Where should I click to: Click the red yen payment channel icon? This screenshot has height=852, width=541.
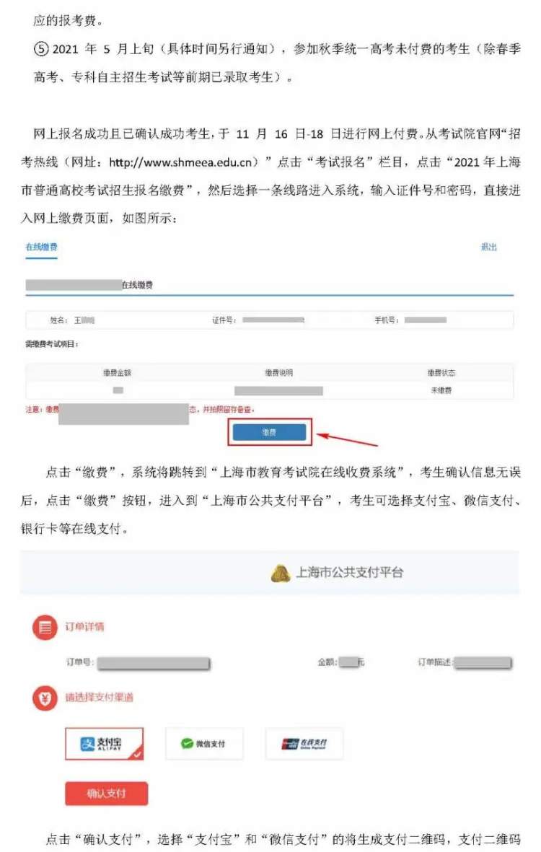pos(45,698)
